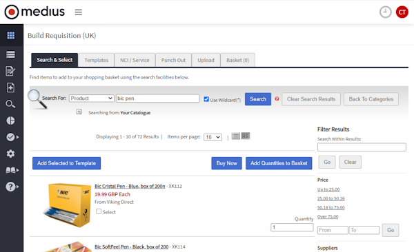Filter by price Up to 25.00 link
The image size is (414, 252).
(x=328, y=189)
